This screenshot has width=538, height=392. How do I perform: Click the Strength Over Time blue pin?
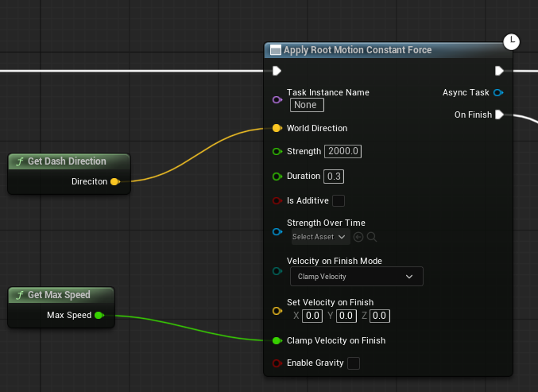pos(277,232)
